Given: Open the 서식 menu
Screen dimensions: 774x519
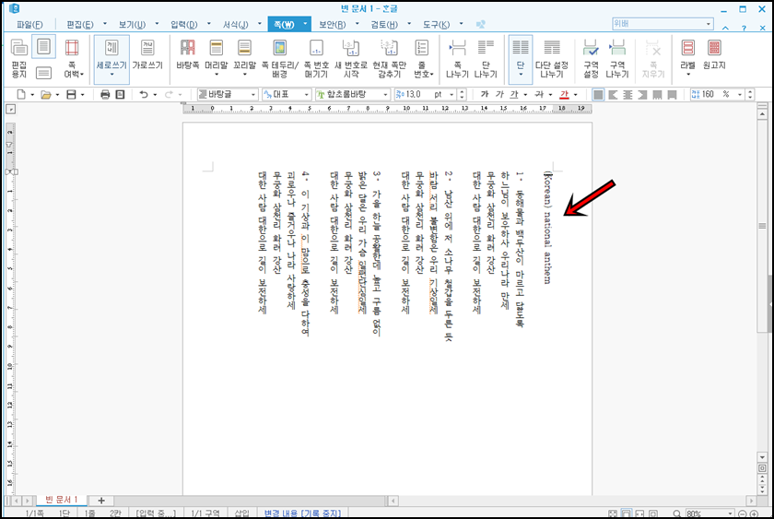Looking at the screenshot, I should 236,25.
